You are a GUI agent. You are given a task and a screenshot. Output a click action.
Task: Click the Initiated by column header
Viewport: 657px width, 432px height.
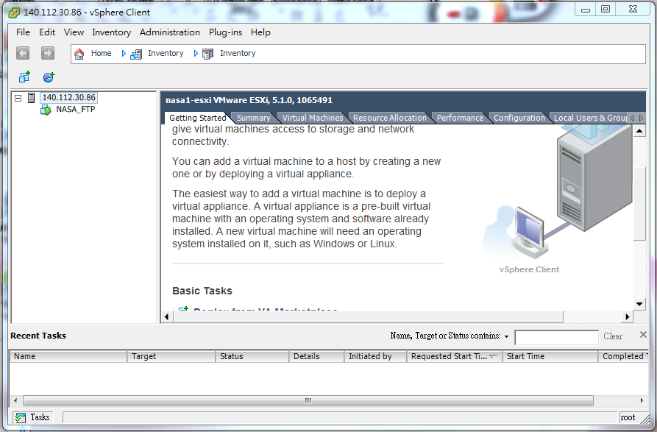(375, 357)
